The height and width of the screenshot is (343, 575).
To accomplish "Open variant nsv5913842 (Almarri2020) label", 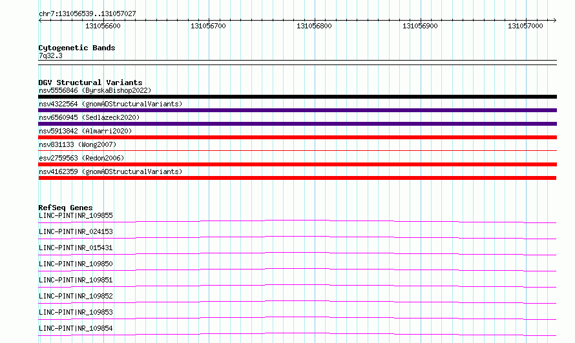I will pyautogui.click(x=85, y=131).
